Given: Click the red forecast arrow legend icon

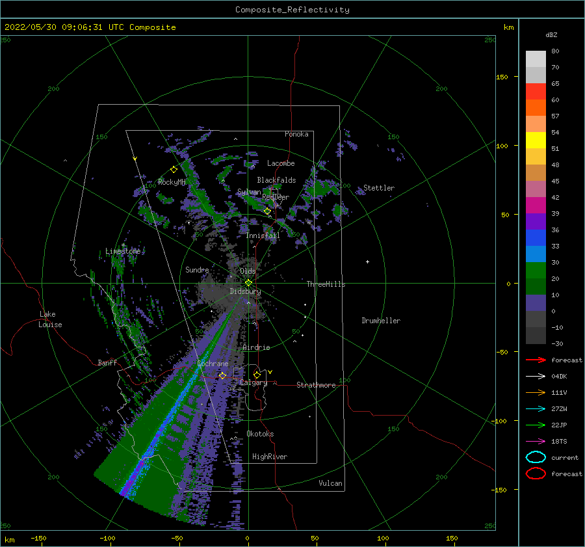Looking at the screenshot, I should tap(536, 360).
